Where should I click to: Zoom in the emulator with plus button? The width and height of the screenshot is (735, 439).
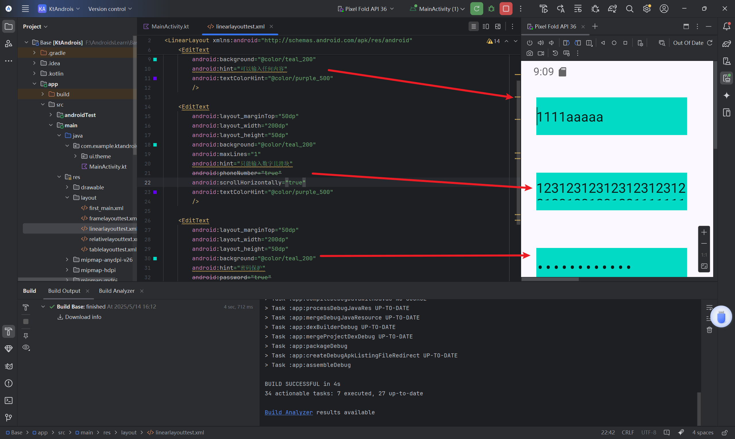point(704,232)
